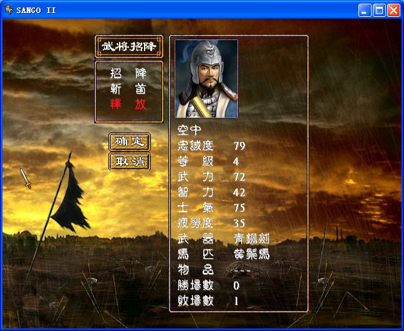This screenshot has width=404, height=331.
Task: Click the SANGO II title bar app icon
Action: [x=9, y=10]
